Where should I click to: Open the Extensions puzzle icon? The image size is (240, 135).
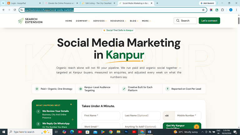pos(222,10)
